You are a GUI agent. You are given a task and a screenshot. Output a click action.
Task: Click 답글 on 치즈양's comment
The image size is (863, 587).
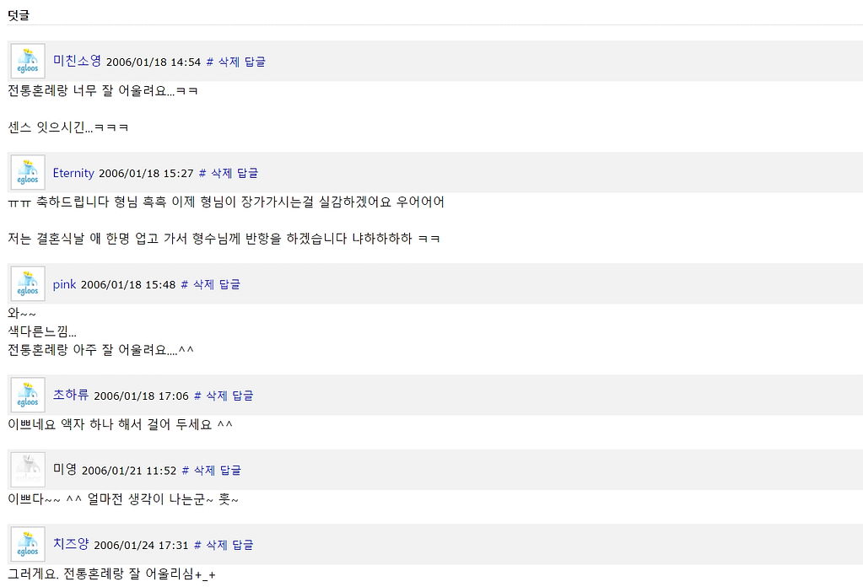click(x=243, y=545)
